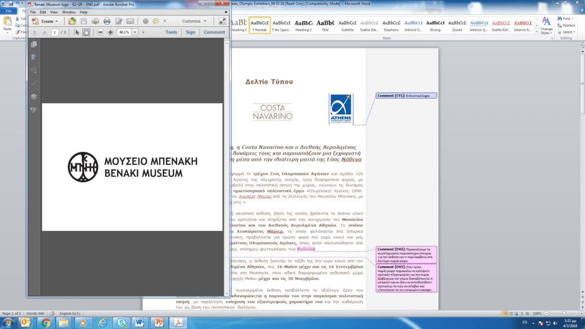This screenshot has height=329, width=585.
Task: Expand the zoom percentage dropdown
Action: coord(134,32)
